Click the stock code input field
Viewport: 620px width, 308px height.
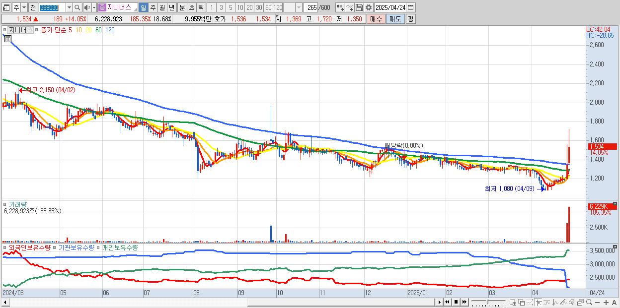pos(52,7)
